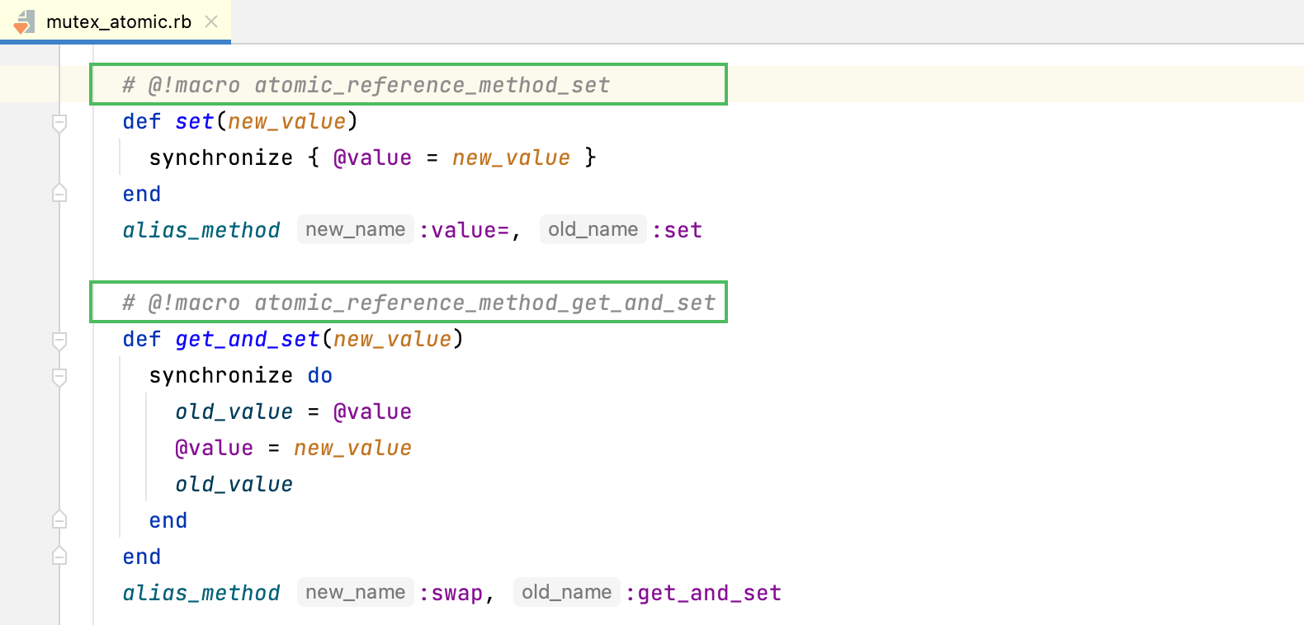
Task: Click the 'get_and_set' method name in its definition
Action: (x=247, y=340)
